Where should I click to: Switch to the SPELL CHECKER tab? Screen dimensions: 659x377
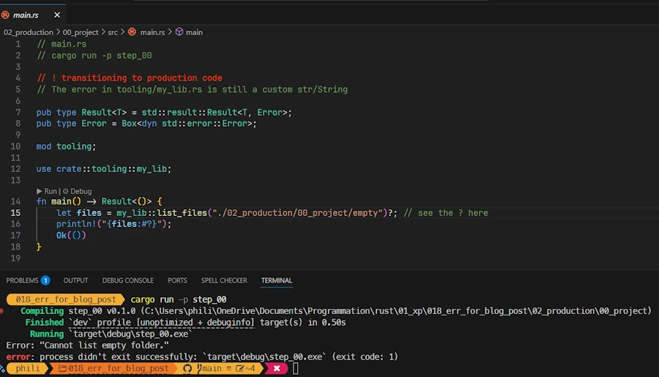(224, 280)
